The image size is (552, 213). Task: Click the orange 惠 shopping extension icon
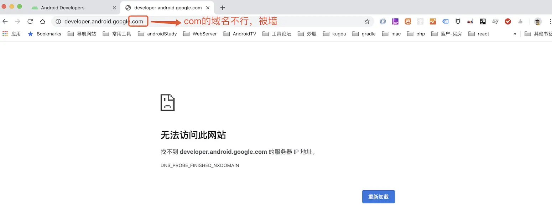click(x=408, y=21)
